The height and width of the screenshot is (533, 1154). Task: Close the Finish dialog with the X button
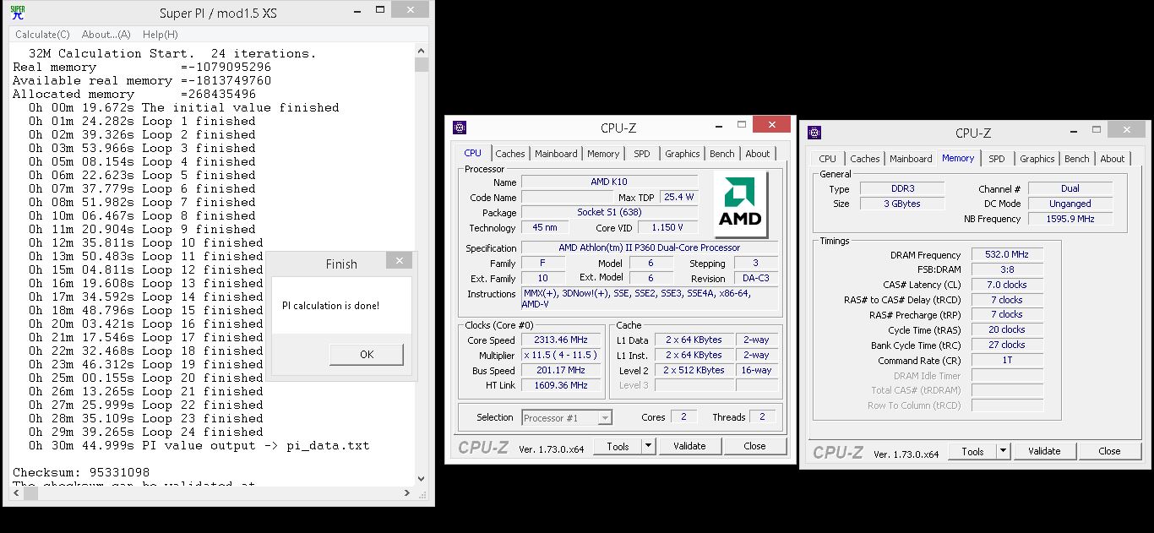click(399, 261)
